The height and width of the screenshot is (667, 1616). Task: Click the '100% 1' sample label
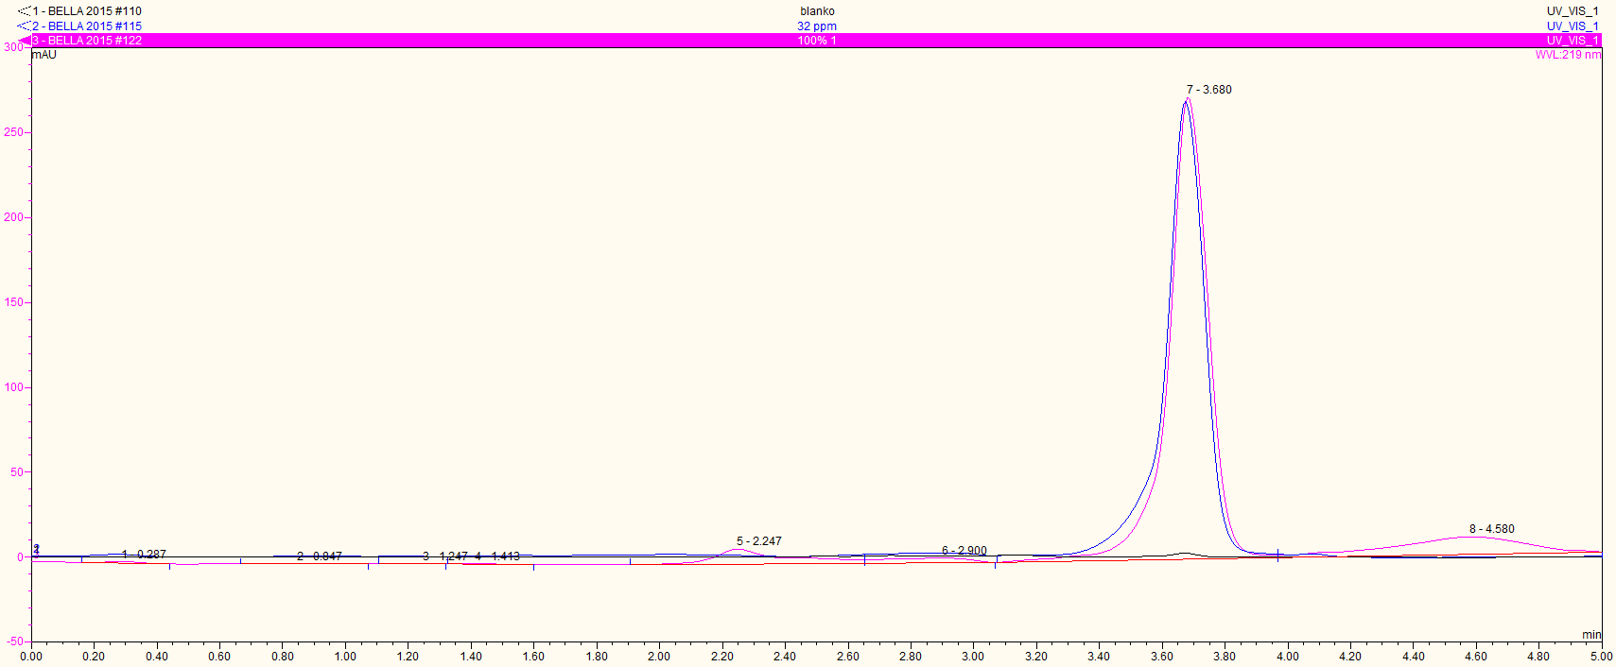[x=817, y=41]
